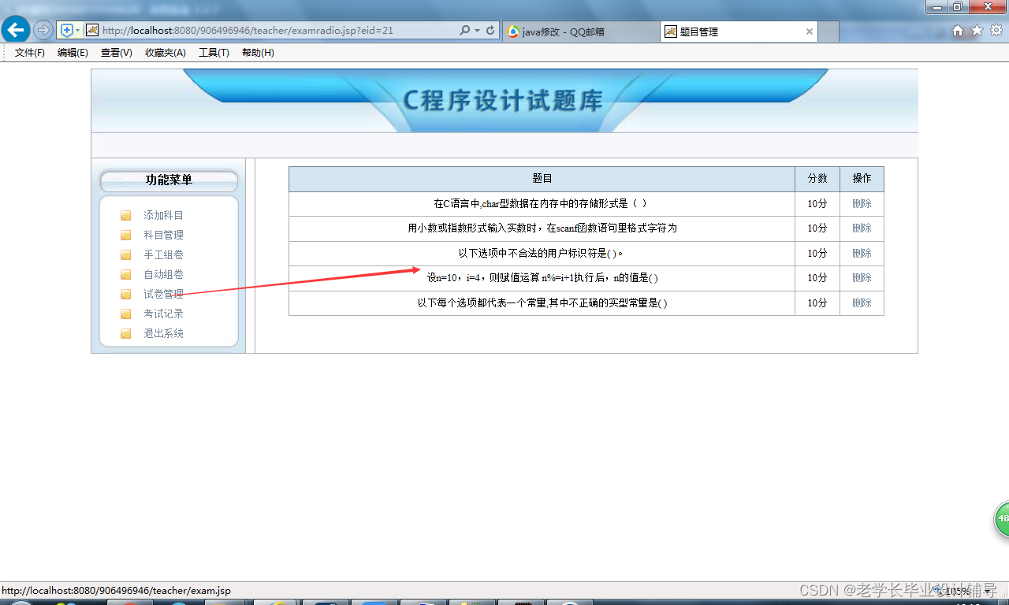Image resolution: width=1009 pixels, height=605 pixels.
Task: Click 删除 on the first question row
Action: (861, 203)
